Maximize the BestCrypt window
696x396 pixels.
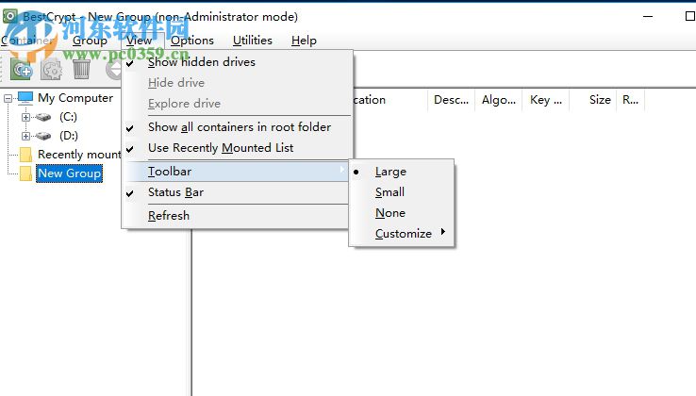689,16
